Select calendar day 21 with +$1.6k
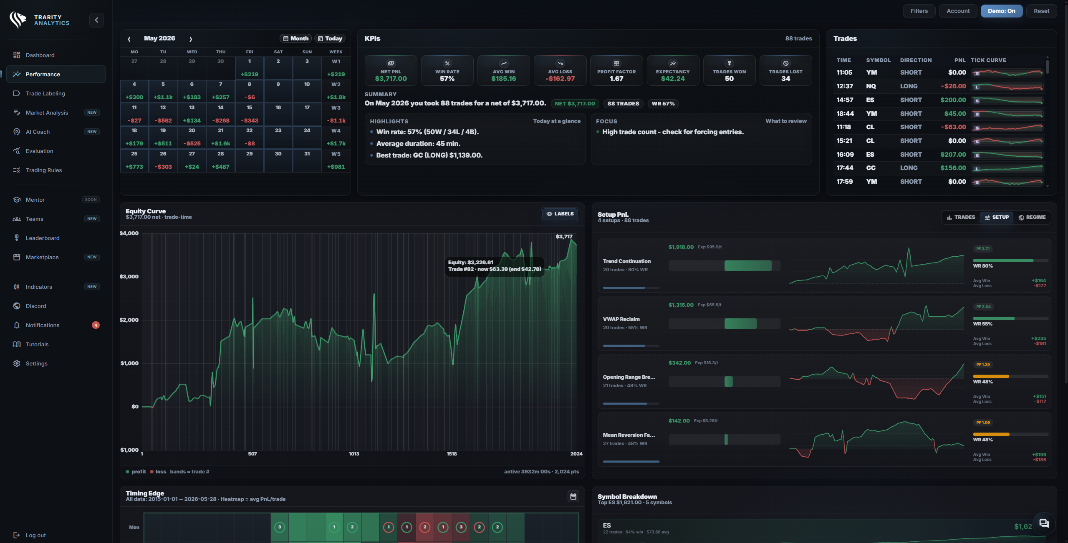 [x=220, y=137]
